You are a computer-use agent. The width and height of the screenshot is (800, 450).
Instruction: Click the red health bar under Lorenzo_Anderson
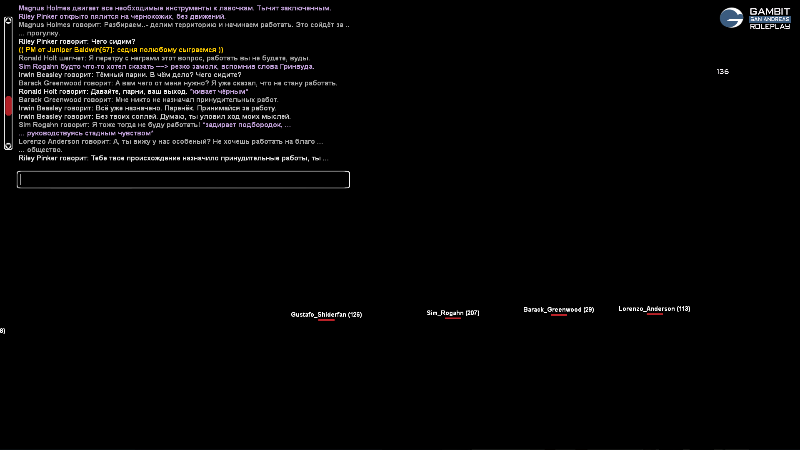[x=655, y=314]
